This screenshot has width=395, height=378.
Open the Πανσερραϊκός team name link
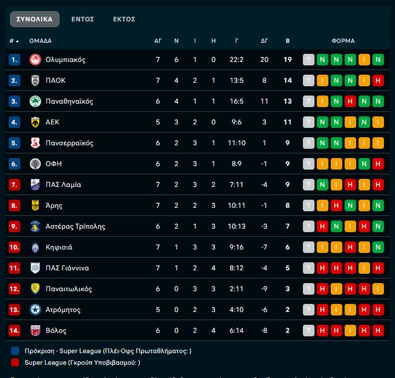(x=69, y=143)
